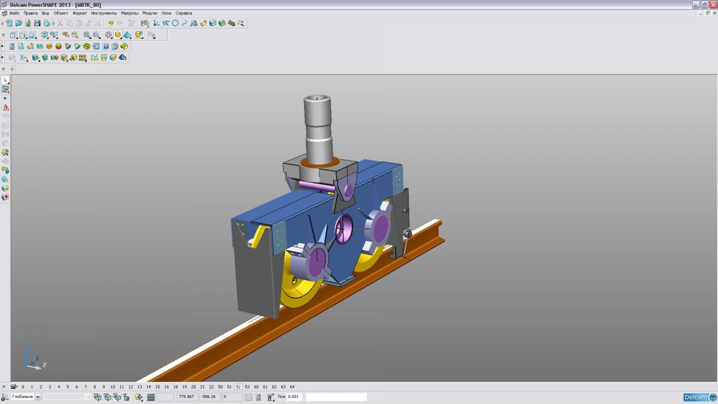Click the zoom to fit icon

click(87, 35)
